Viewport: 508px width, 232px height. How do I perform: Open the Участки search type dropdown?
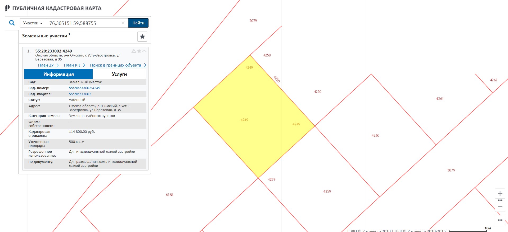[x=33, y=23]
